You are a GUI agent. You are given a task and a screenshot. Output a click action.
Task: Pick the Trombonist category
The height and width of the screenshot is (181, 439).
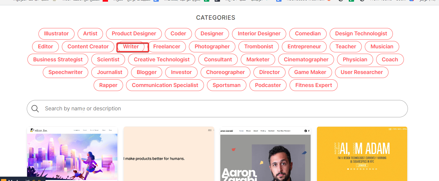258,47
